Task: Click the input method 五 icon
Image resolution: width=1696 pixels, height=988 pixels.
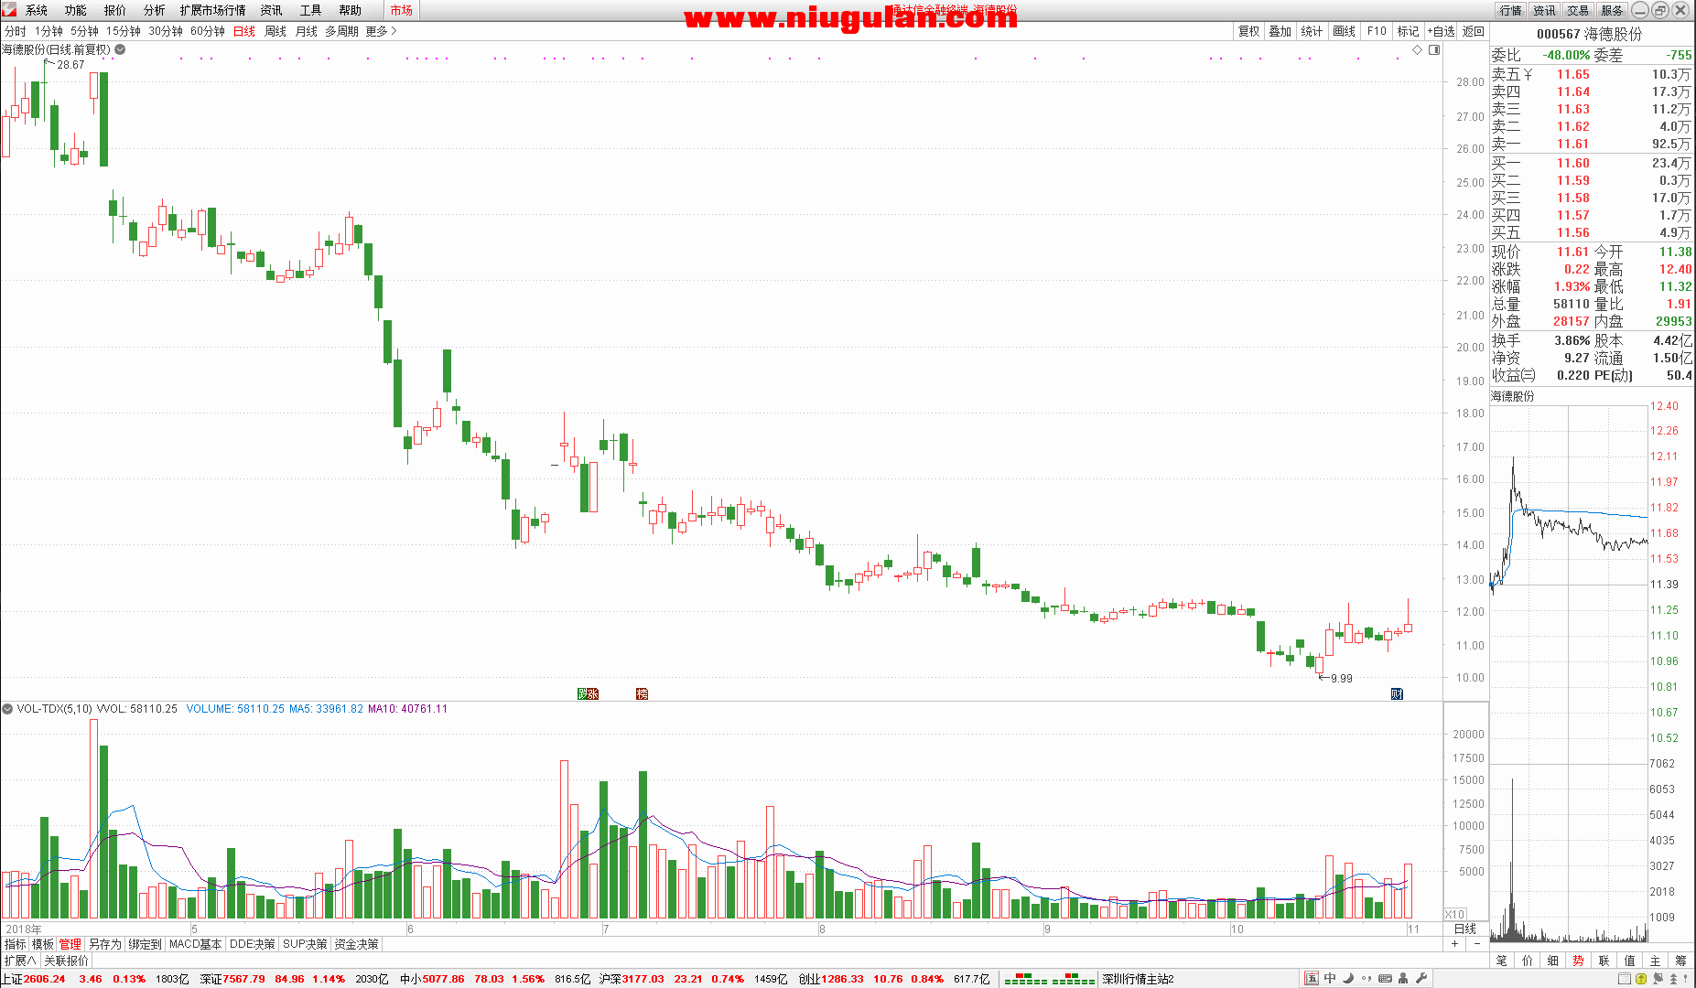Action: coord(1312,978)
